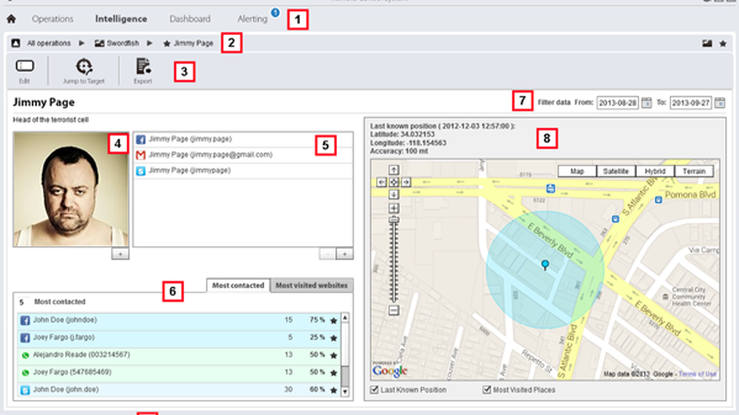
Task: Toggle the Last Known Position checkbox
Action: (374, 390)
